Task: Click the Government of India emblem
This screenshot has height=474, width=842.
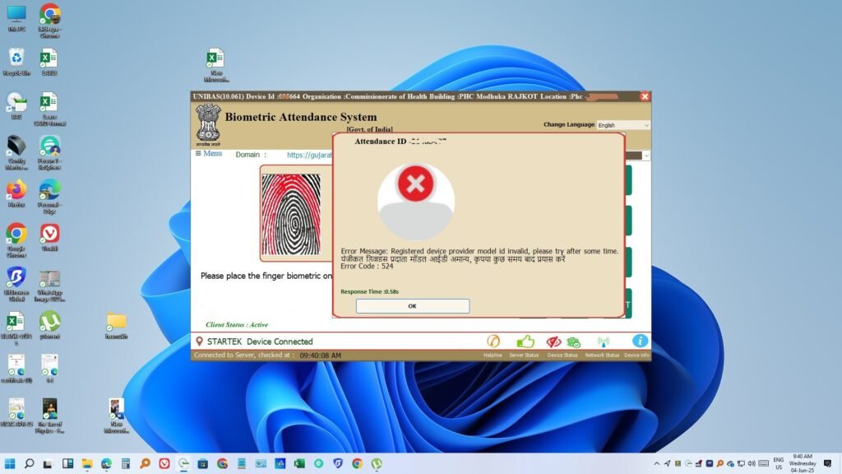Action: point(208,125)
